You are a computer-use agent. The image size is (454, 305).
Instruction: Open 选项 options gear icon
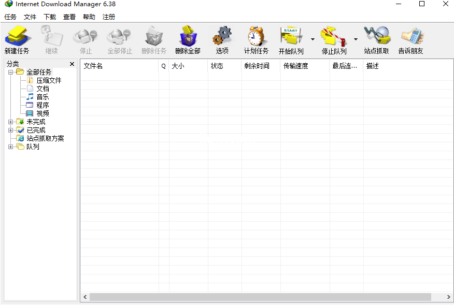[x=222, y=36]
